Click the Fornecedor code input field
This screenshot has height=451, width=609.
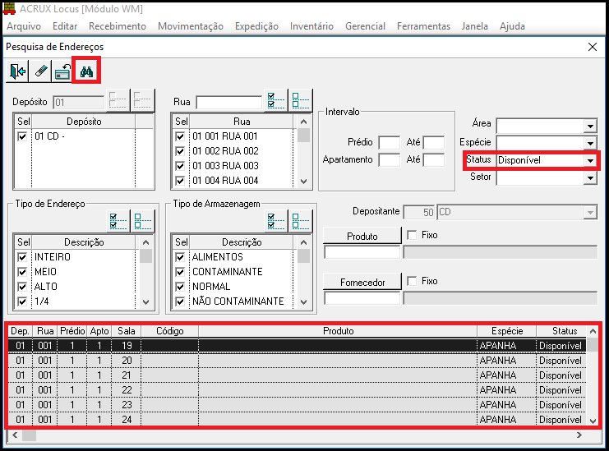(x=362, y=298)
